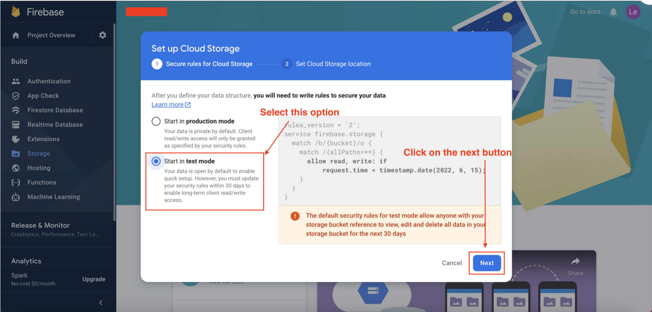Viewport: 652px width, 312px height.
Task: Select Start in production mode radio
Action: point(156,121)
